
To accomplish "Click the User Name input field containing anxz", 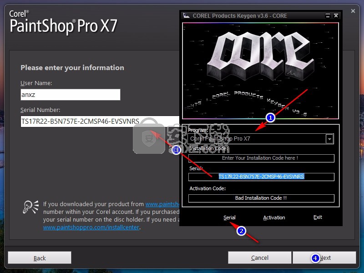I will 71,95.
